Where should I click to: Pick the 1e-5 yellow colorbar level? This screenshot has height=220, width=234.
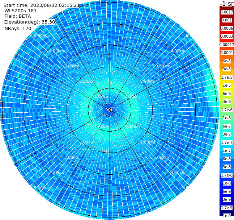click(227, 85)
